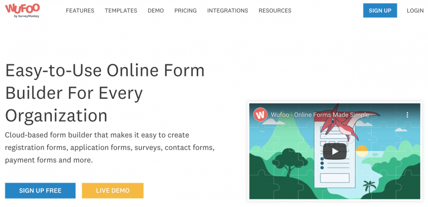Click the Login link
This screenshot has height=207, width=428.
click(x=415, y=11)
